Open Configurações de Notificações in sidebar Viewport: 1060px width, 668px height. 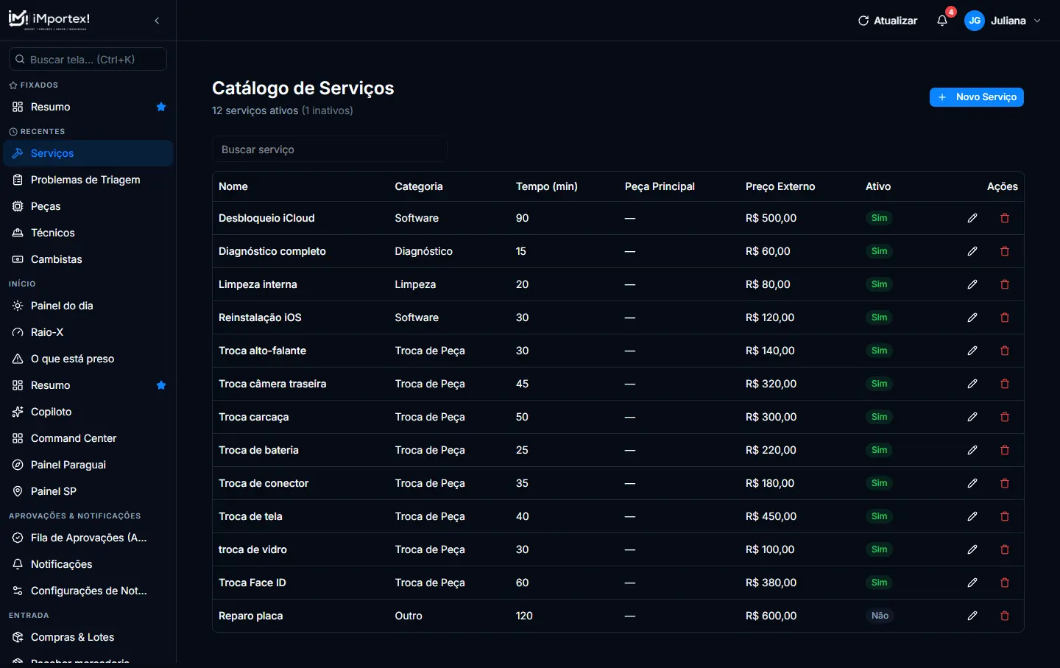[x=88, y=591]
